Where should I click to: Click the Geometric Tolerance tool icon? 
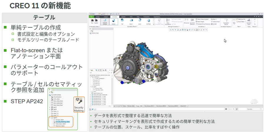(x=192, y=21)
